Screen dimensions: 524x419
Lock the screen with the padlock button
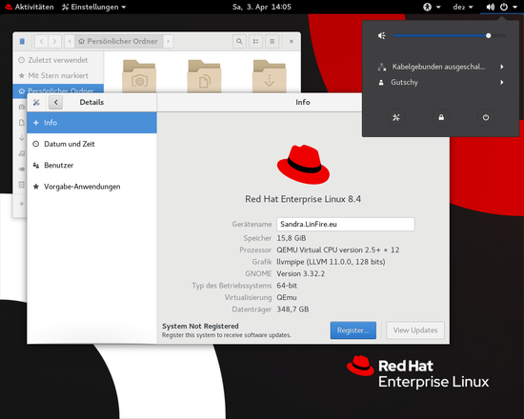(x=441, y=117)
